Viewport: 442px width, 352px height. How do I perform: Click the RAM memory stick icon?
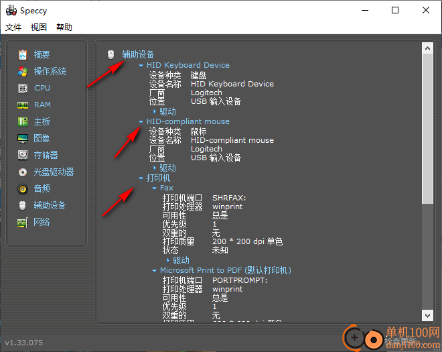(23, 105)
